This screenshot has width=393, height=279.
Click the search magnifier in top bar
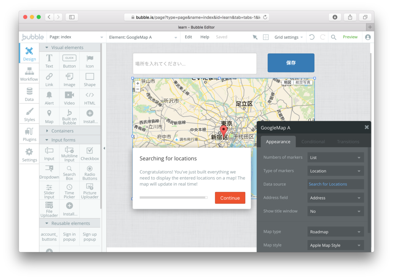pyautogui.click(x=334, y=37)
